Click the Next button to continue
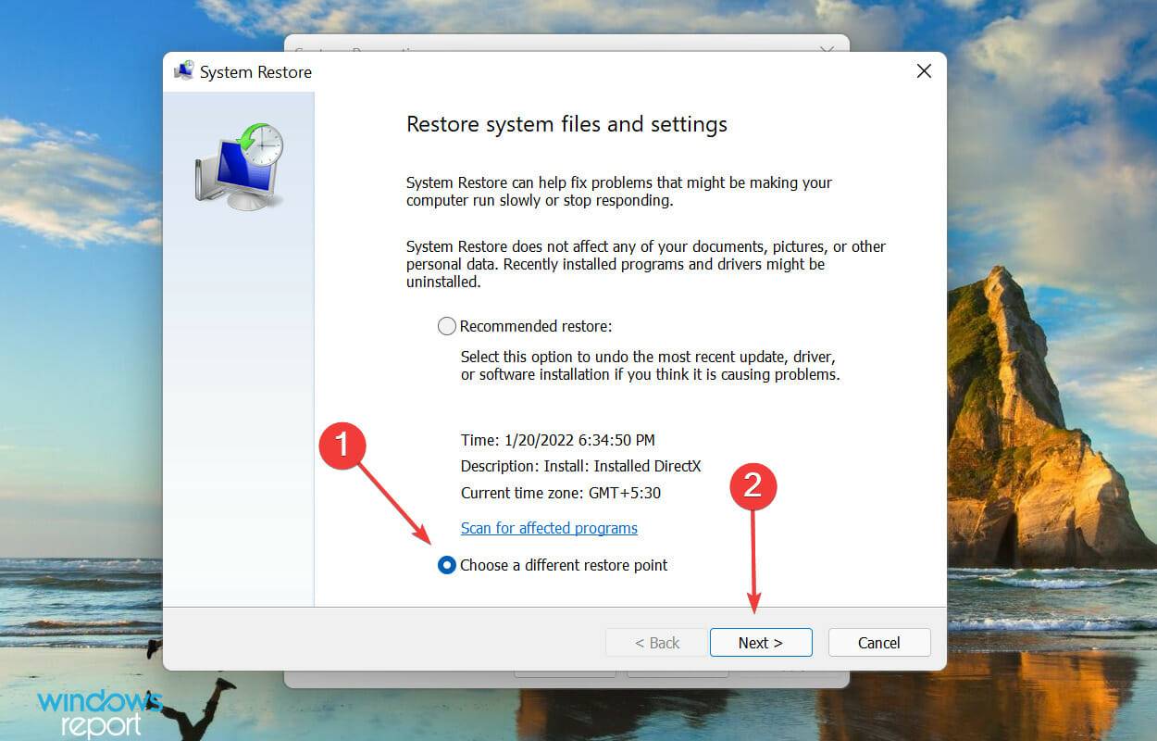 pos(761,642)
